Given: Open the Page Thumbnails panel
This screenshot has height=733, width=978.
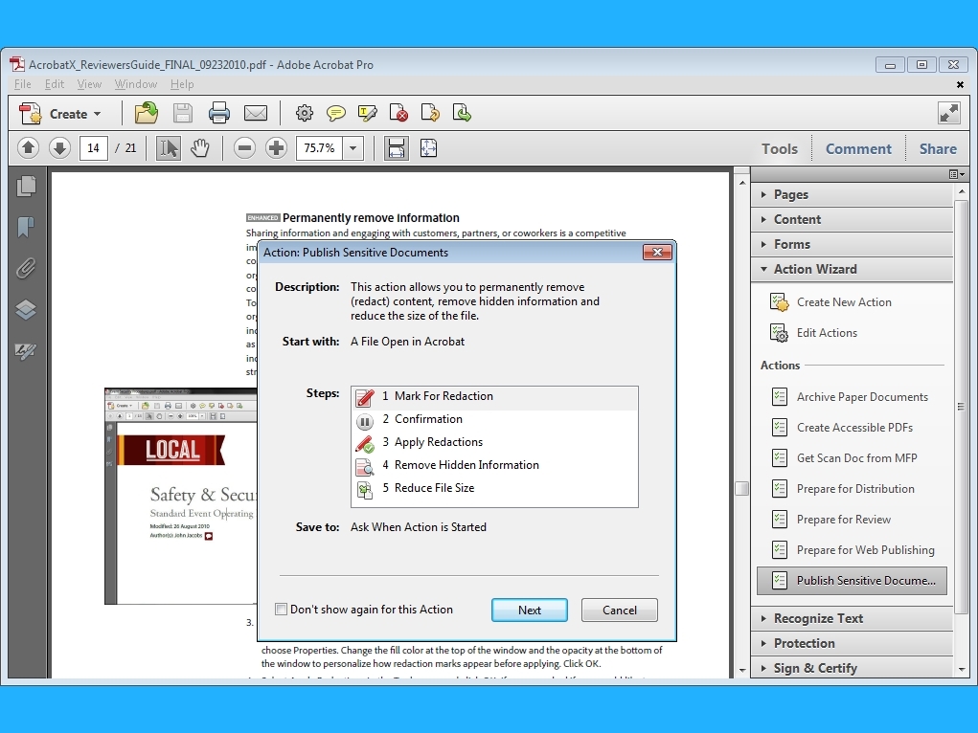Looking at the screenshot, I should point(27,187).
